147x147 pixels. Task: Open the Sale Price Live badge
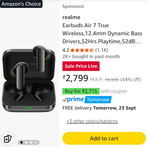click(x=81, y=66)
